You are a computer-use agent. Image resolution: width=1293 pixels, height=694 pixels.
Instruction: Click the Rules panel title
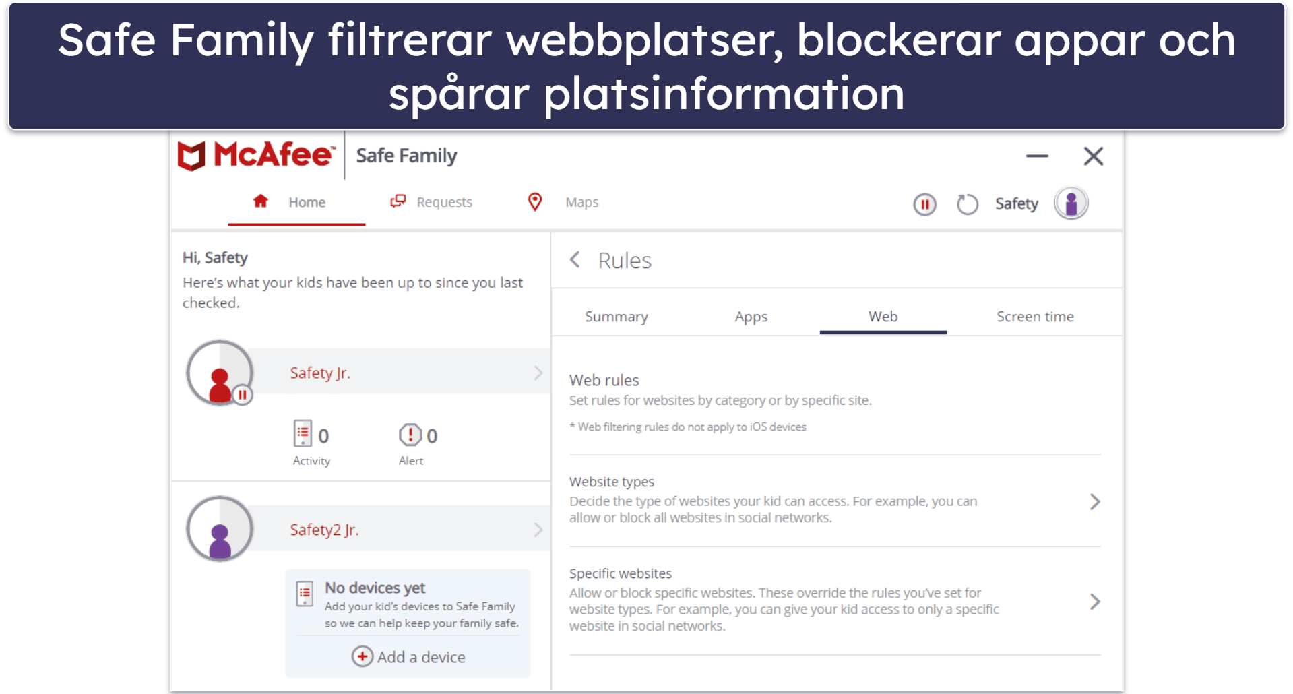tap(625, 261)
